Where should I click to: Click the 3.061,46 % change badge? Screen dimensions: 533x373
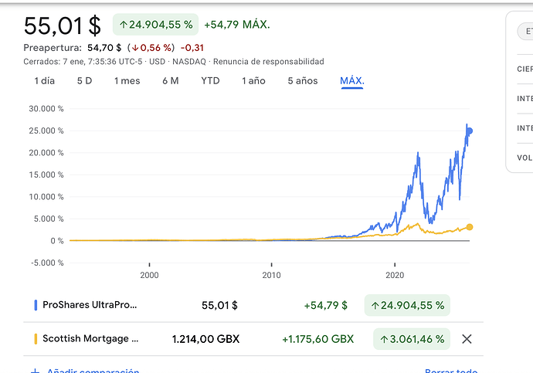pyautogui.click(x=412, y=338)
